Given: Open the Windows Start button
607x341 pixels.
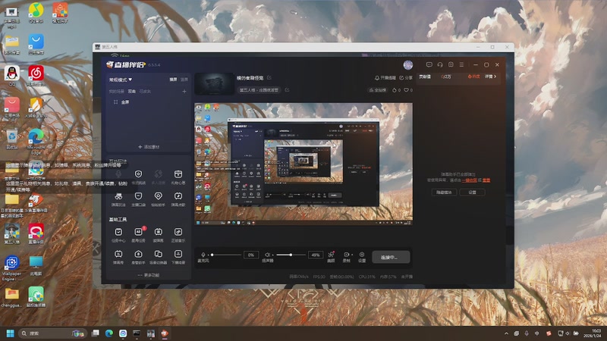Looking at the screenshot, I should click(x=11, y=333).
